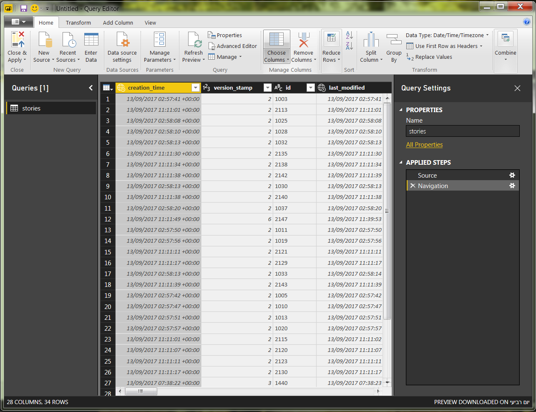Screen dimensions: 536x412
Task: Open creation_time column filter dropdown
Action: (x=195, y=88)
